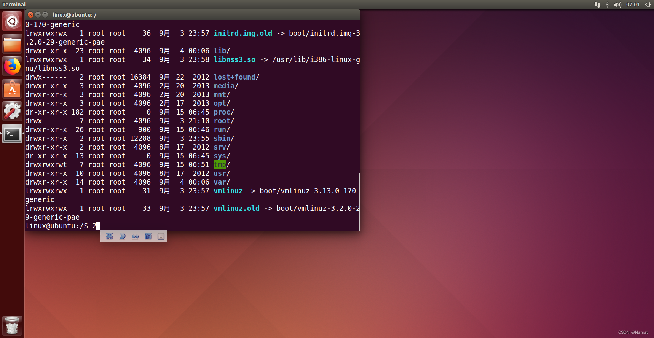654x338 pixels.
Task: Open the Ubuntu Dash search launcher
Action: tap(12, 21)
